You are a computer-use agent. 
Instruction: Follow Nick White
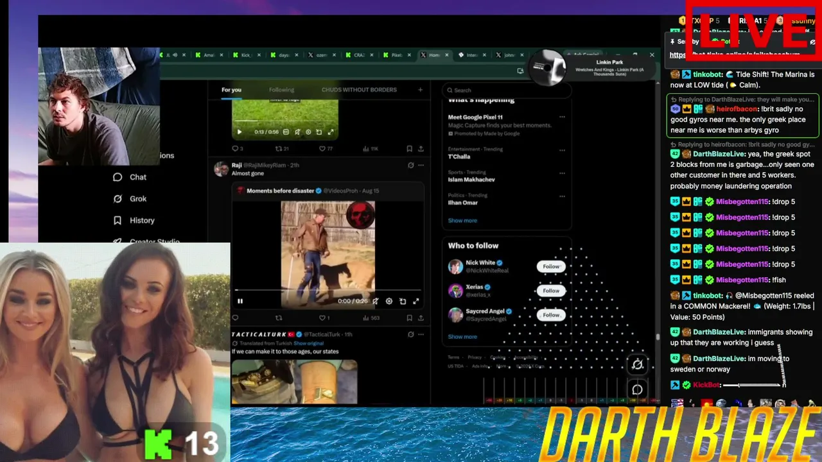pos(551,266)
